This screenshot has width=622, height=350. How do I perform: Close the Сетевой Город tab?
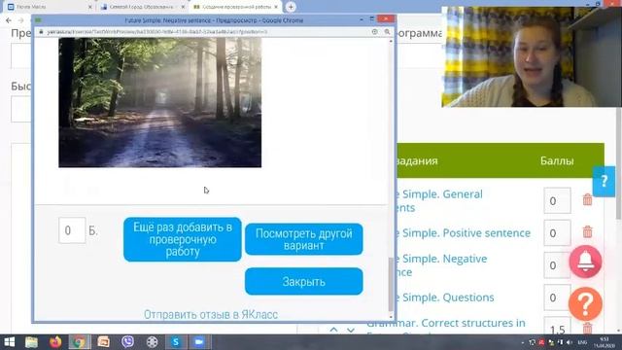coord(183,7)
